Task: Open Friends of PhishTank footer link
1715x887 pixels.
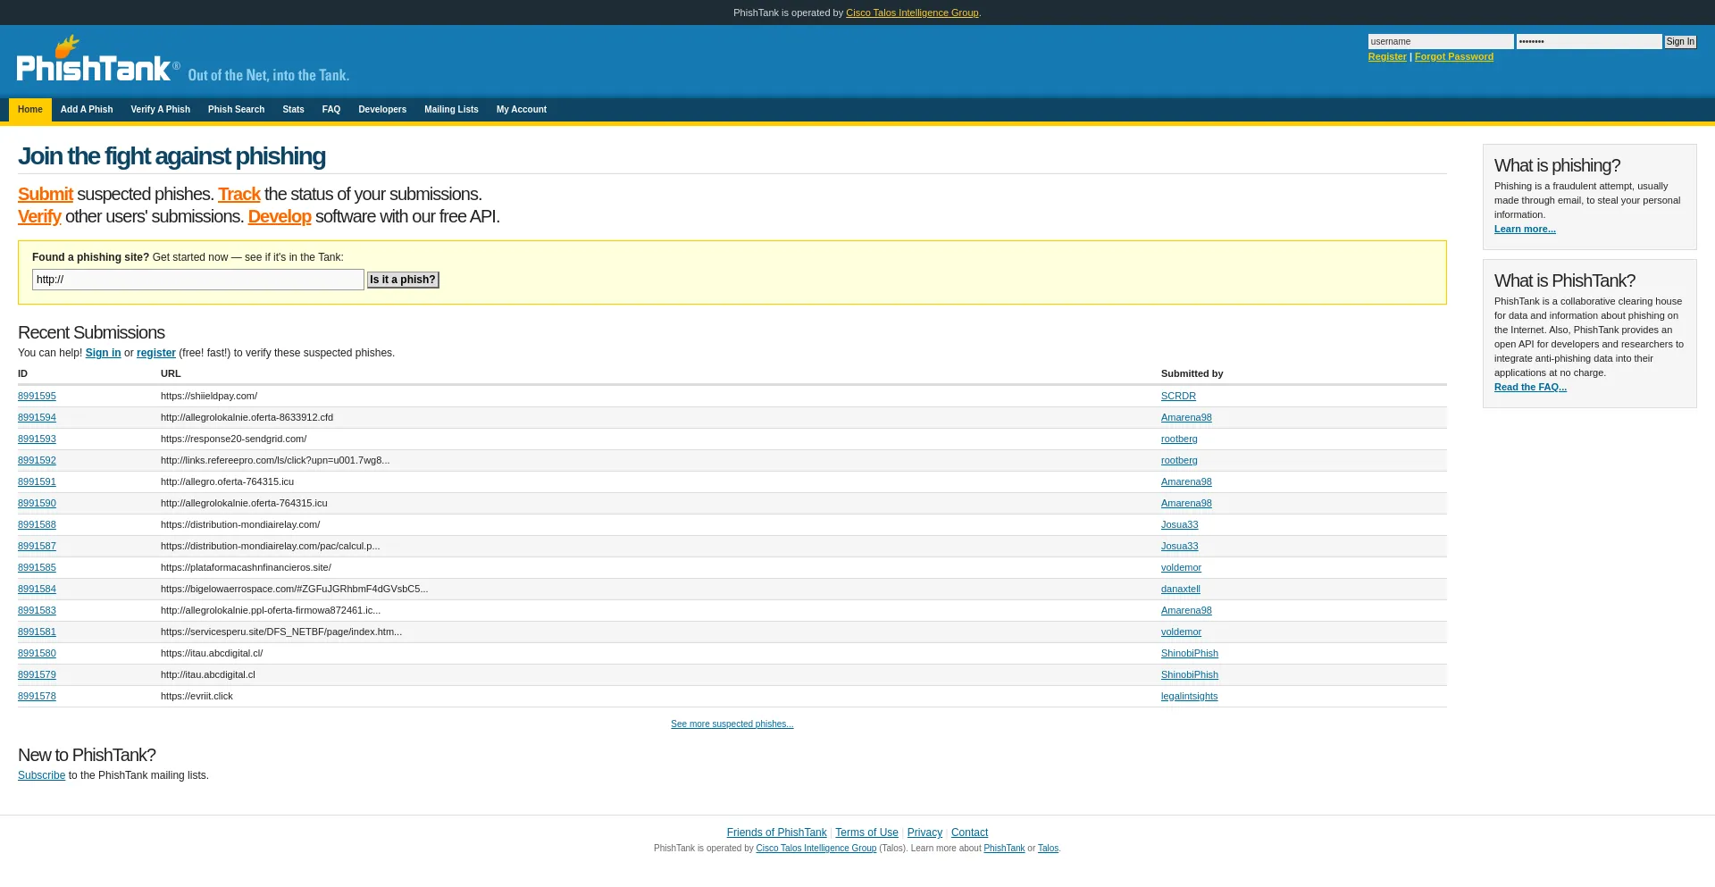Action: pos(776,833)
